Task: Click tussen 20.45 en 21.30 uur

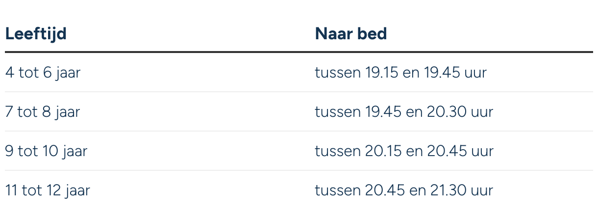Action: pos(403,190)
